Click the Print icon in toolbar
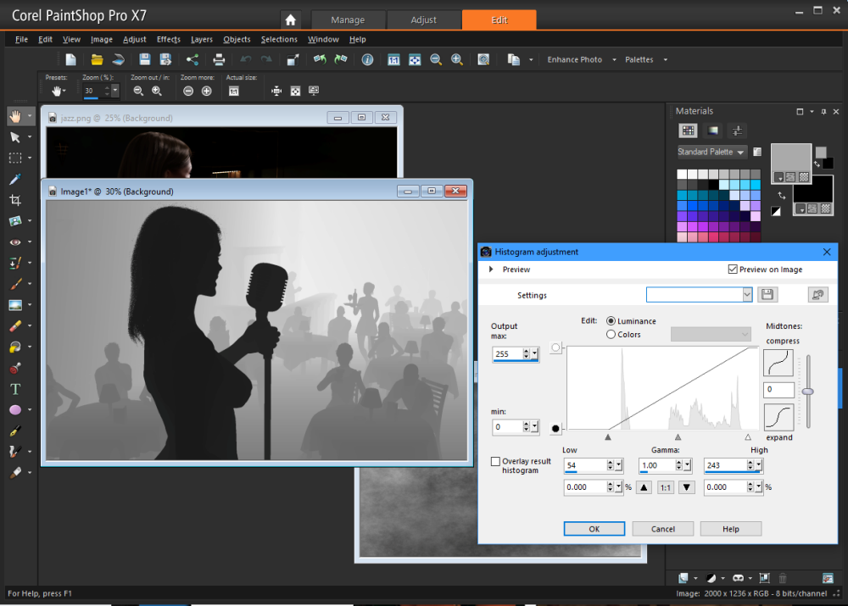The image size is (848, 606). (219, 59)
